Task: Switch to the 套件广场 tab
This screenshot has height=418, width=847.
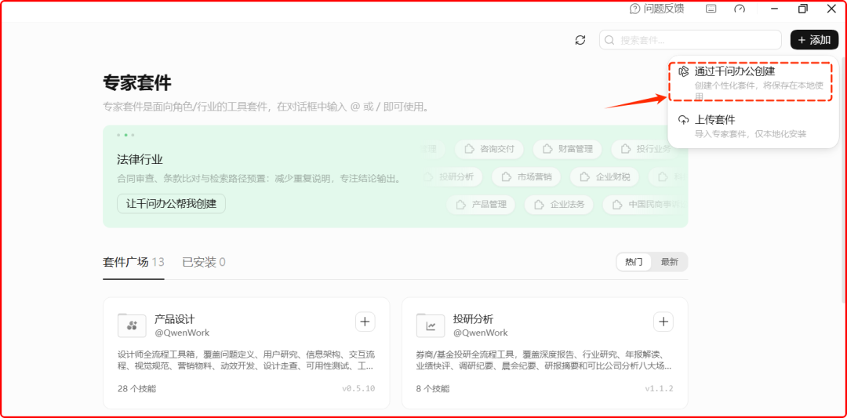Action: tap(133, 263)
